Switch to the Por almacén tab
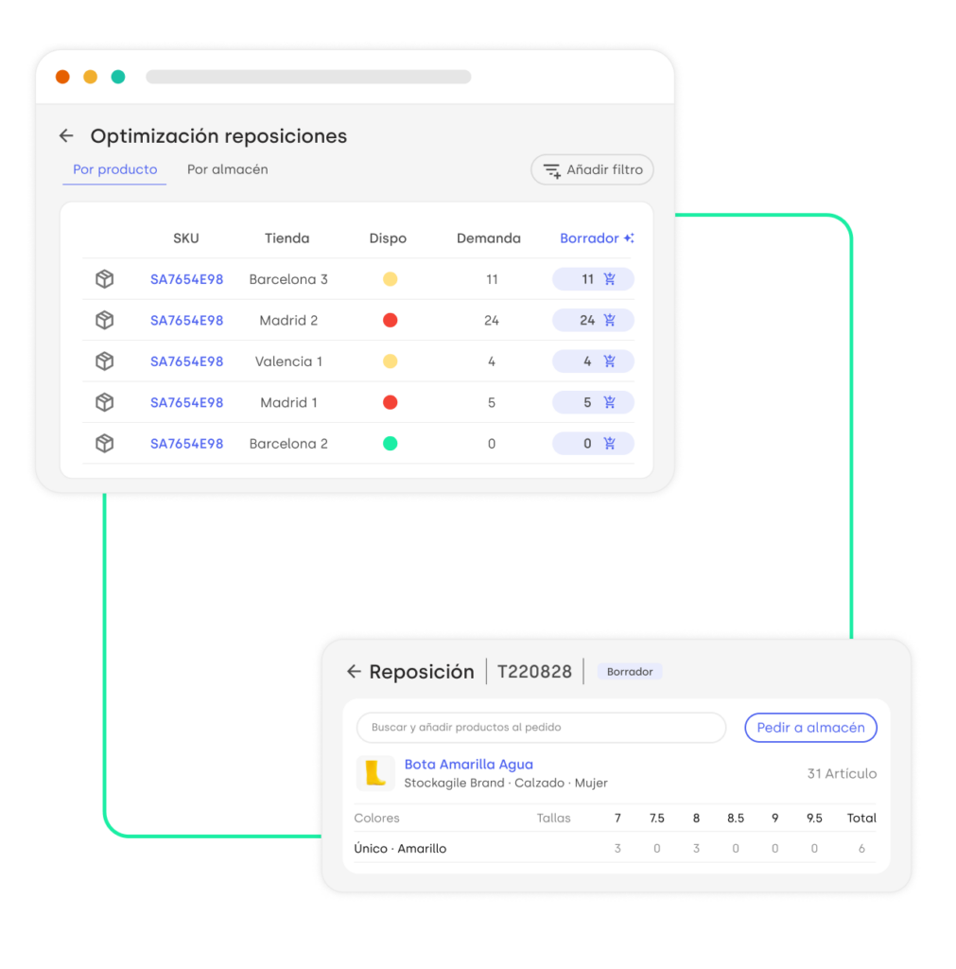 tap(227, 169)
